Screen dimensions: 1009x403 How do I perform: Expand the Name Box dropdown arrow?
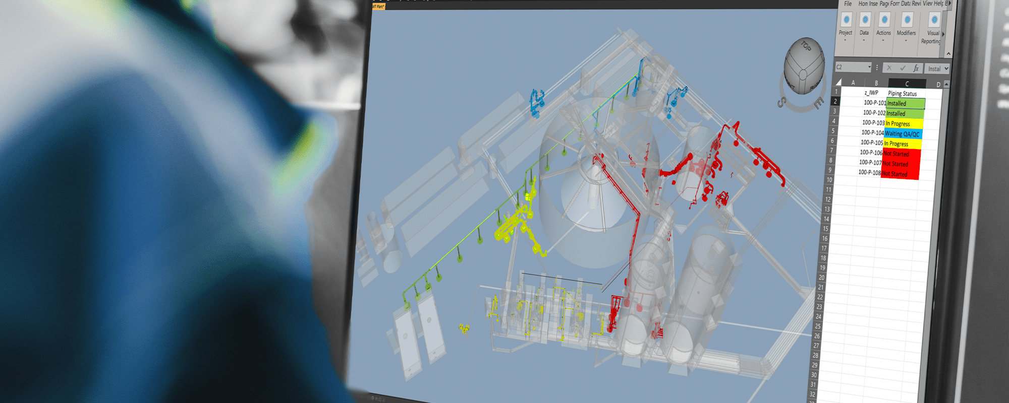point(869,67)
